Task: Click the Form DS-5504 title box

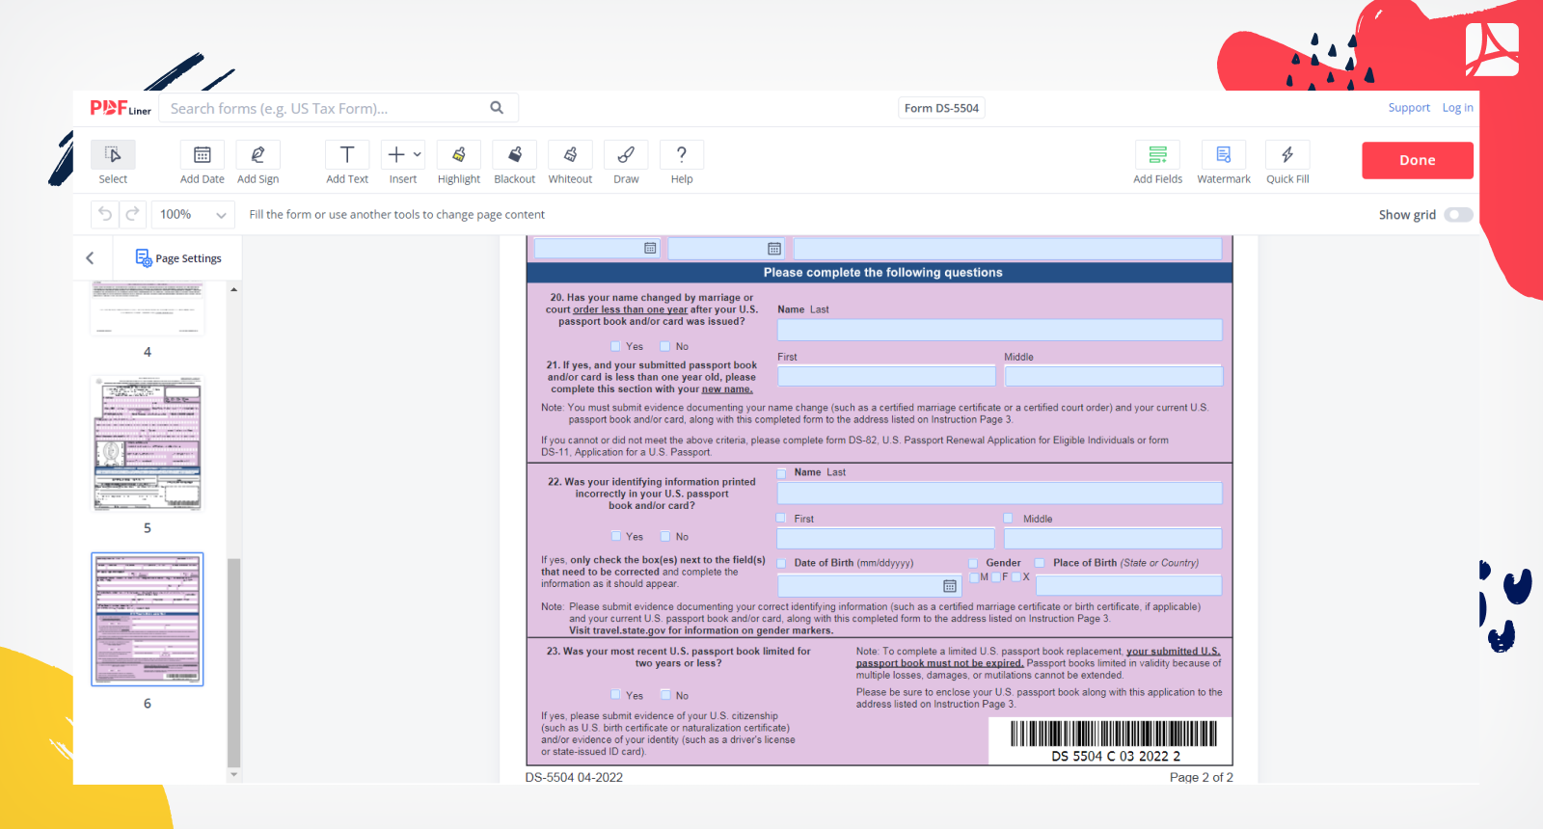Action: pyautogui.click(x=941, y=108)
